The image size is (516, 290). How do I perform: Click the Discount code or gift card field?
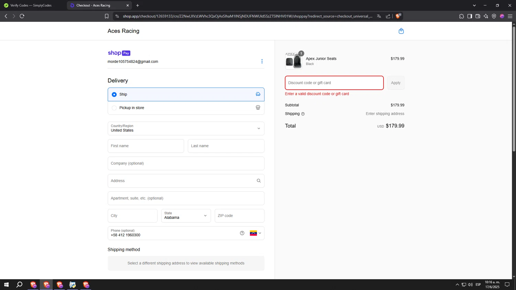(x=334, y=83)
